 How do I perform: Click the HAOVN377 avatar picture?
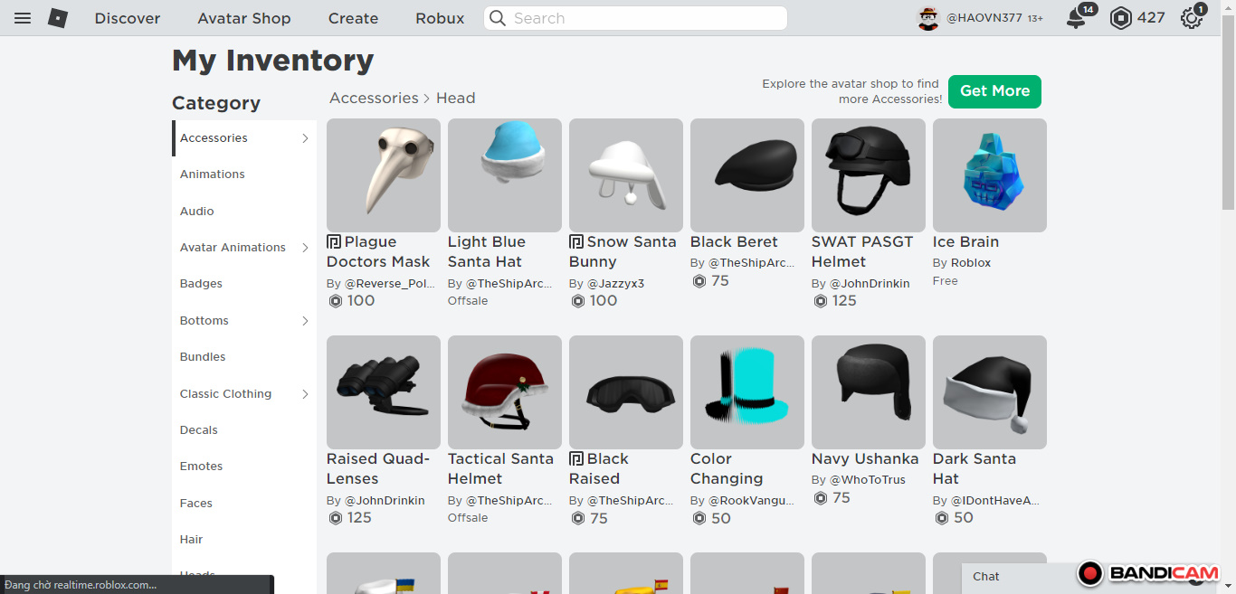928,18
